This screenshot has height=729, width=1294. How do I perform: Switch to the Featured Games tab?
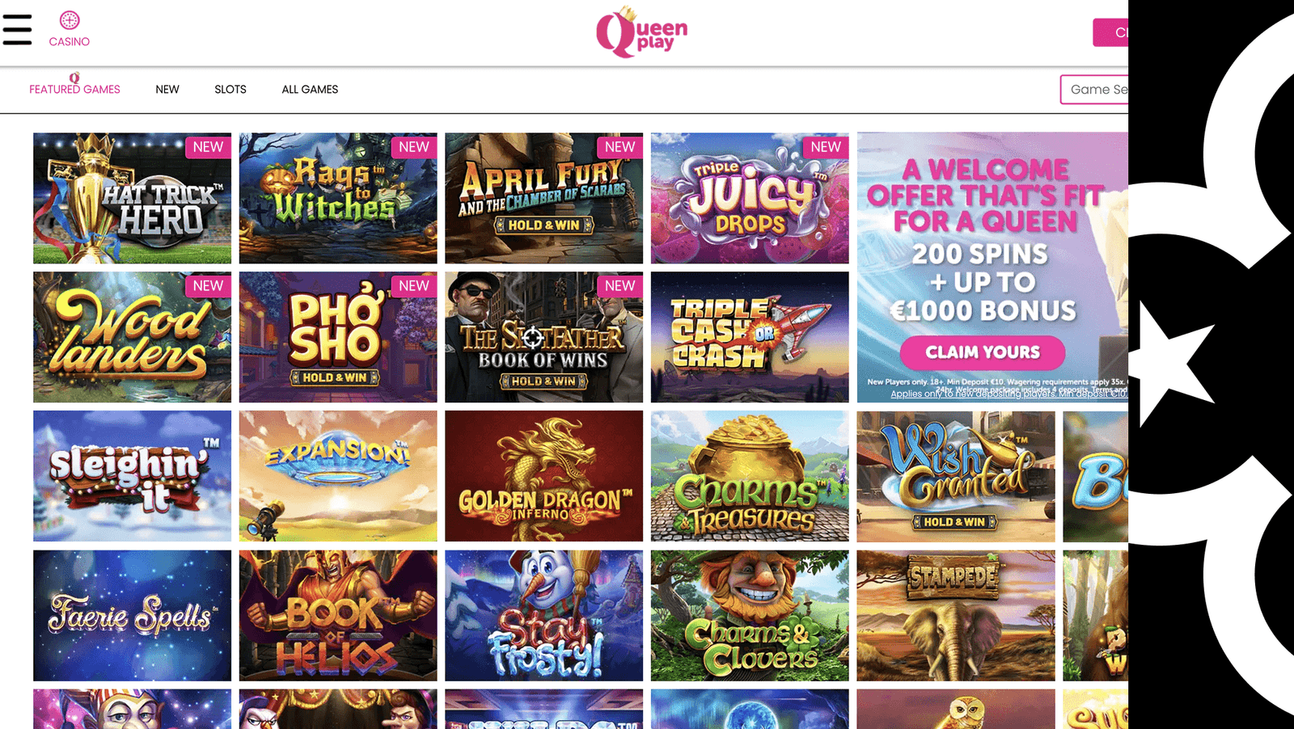pyautogui.click(x=74, y=89)
